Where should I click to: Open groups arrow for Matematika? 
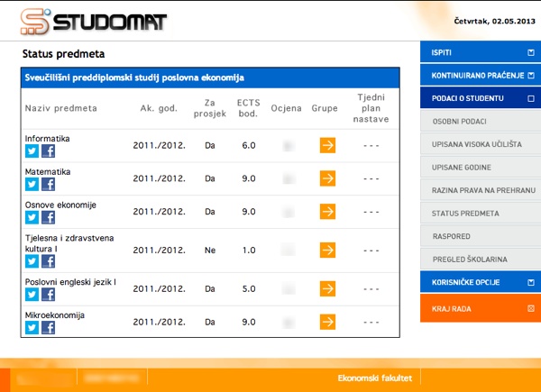327,178
